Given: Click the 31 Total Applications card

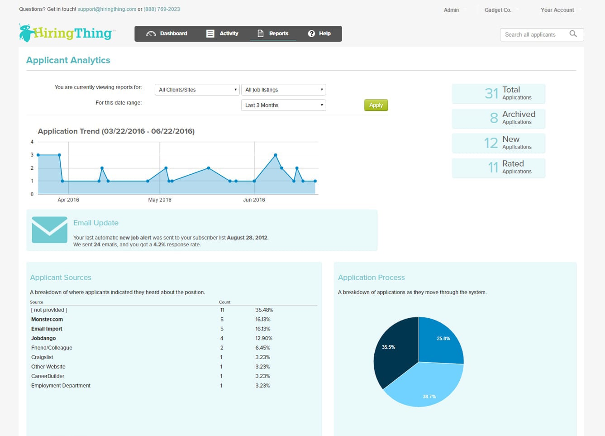Looking at the screenshot, I should pos(499,93).
